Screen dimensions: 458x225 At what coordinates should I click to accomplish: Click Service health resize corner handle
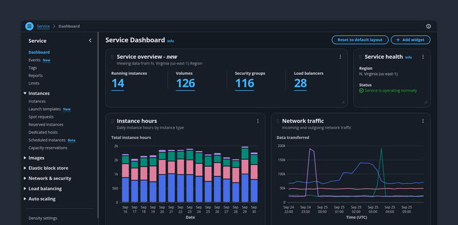click(425, 102)
